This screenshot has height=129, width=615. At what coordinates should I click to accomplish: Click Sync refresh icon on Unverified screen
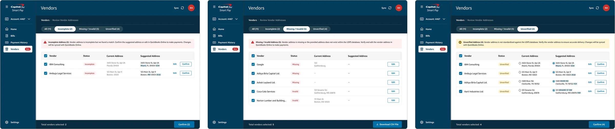tap(598, 8)
